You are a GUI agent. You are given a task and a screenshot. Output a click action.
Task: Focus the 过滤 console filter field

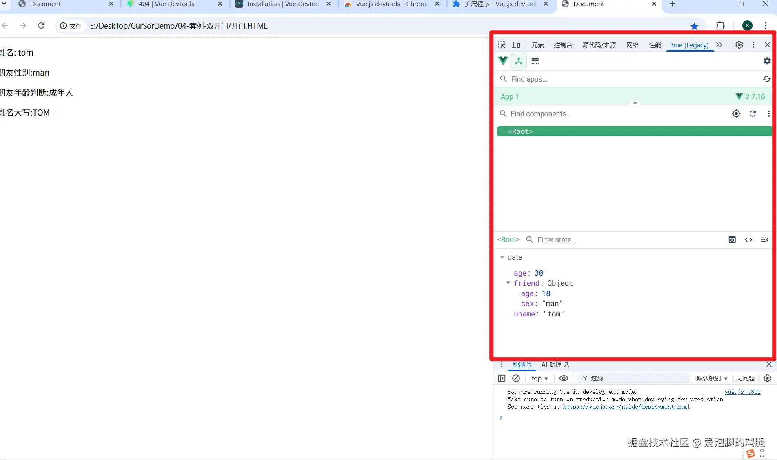point(635,378)
